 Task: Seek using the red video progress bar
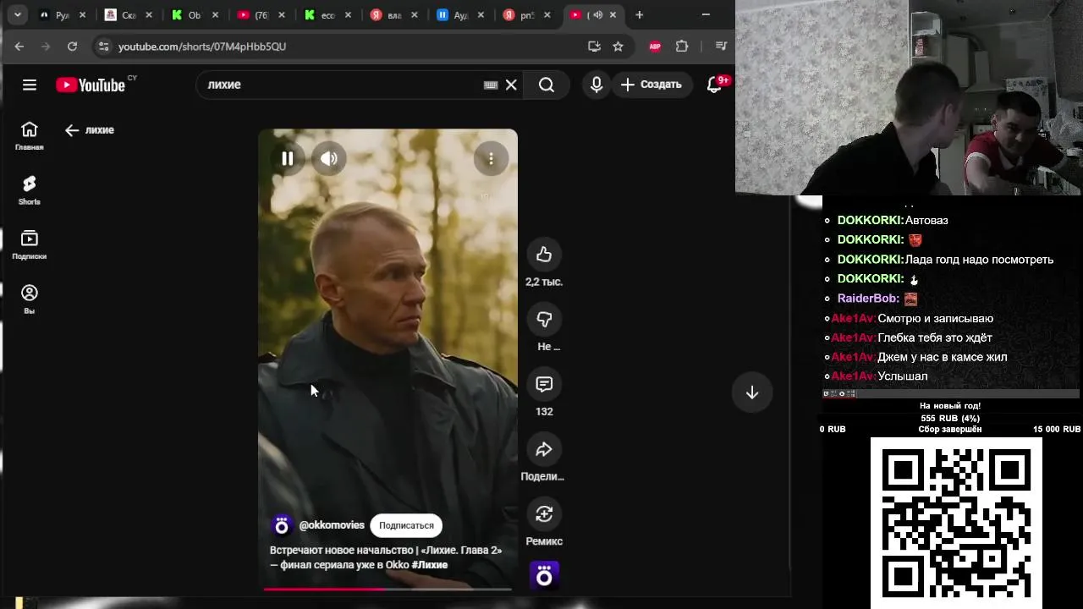tap(388, 589)
